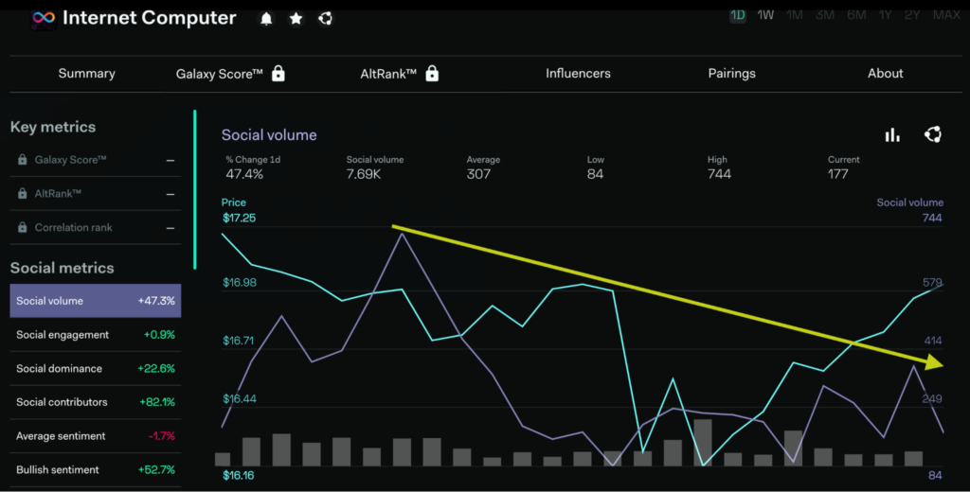Select the Social volume metric row
Screen dimensions: 970x492
[x=96, y=301]
